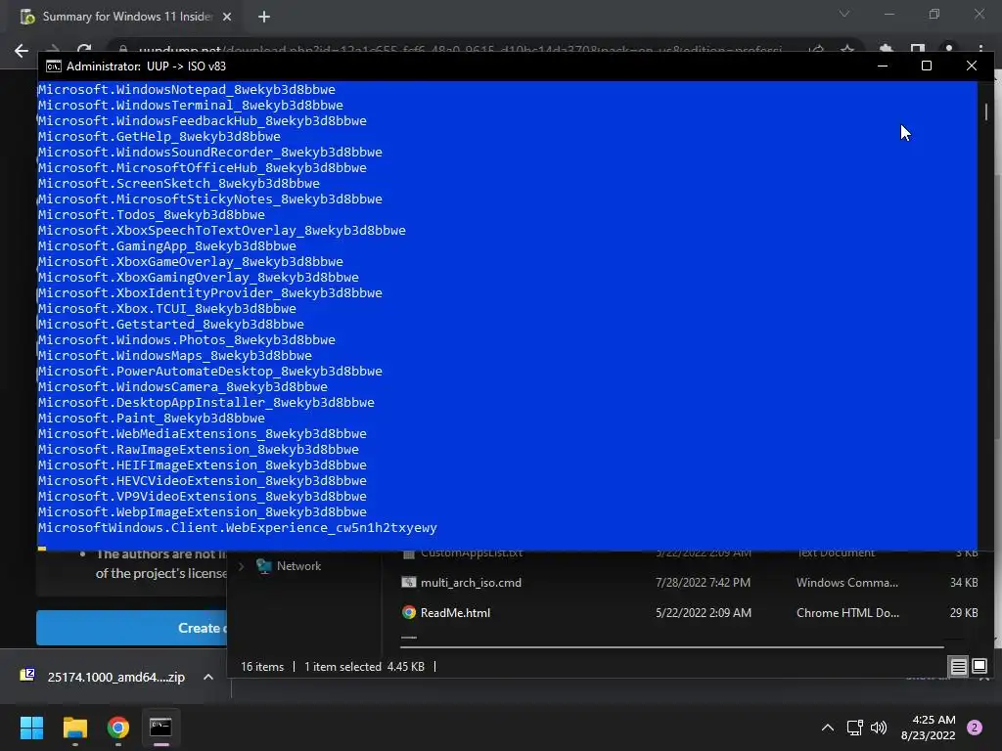Click the ReadMe.html Chrome file icon
The image size is (1002, 751).
pyautogui.click(x=409, y=612)
